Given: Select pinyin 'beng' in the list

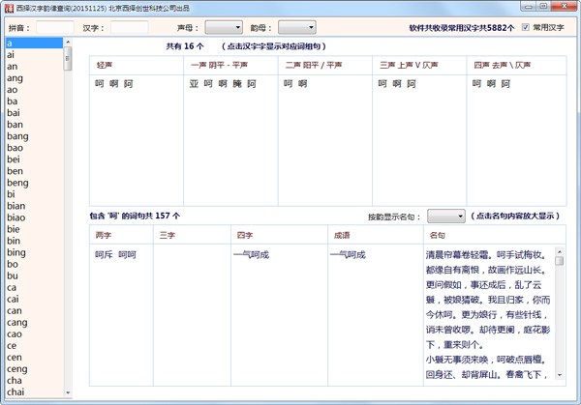Looking at the screenshot, I should (34, 183).
